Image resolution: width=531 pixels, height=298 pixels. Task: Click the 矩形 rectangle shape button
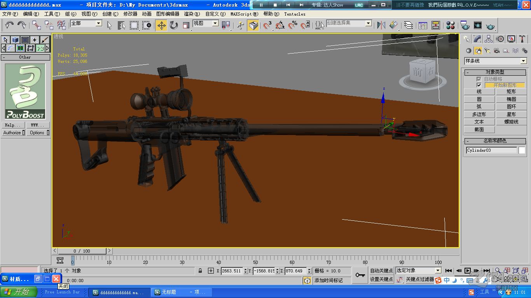511,92
